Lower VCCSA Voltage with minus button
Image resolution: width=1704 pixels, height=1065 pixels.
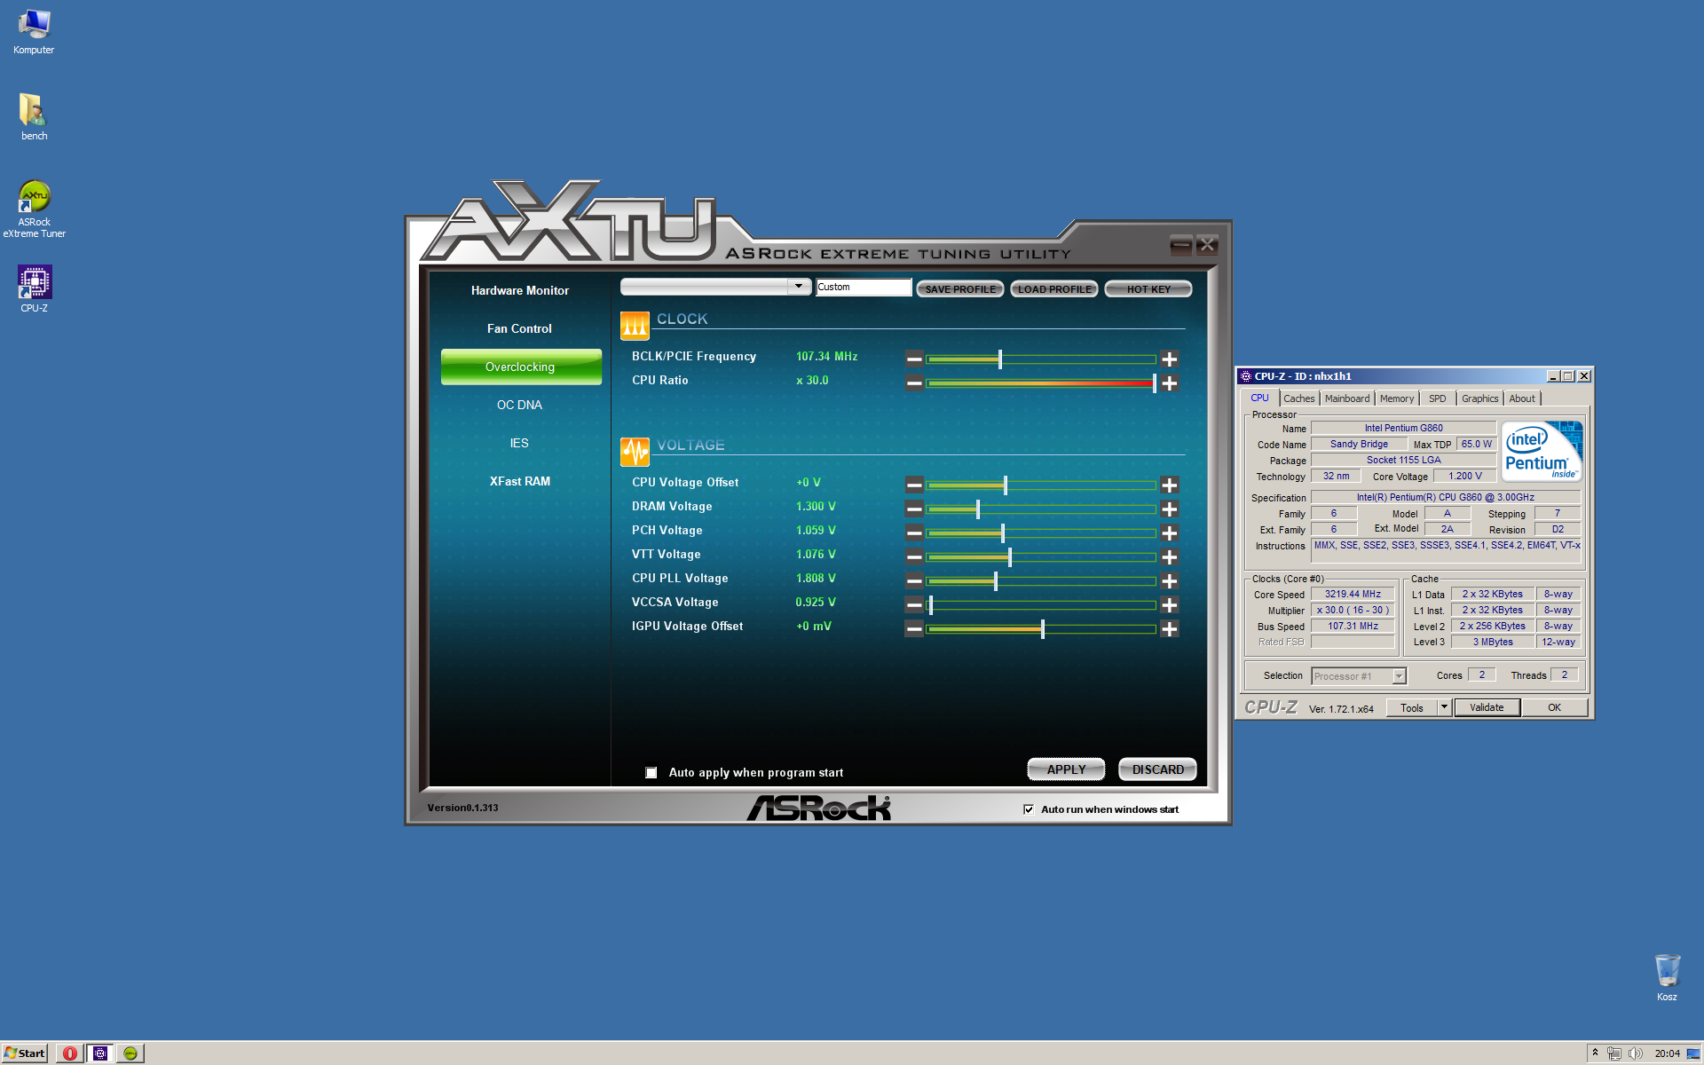click(x=914, y=605)
